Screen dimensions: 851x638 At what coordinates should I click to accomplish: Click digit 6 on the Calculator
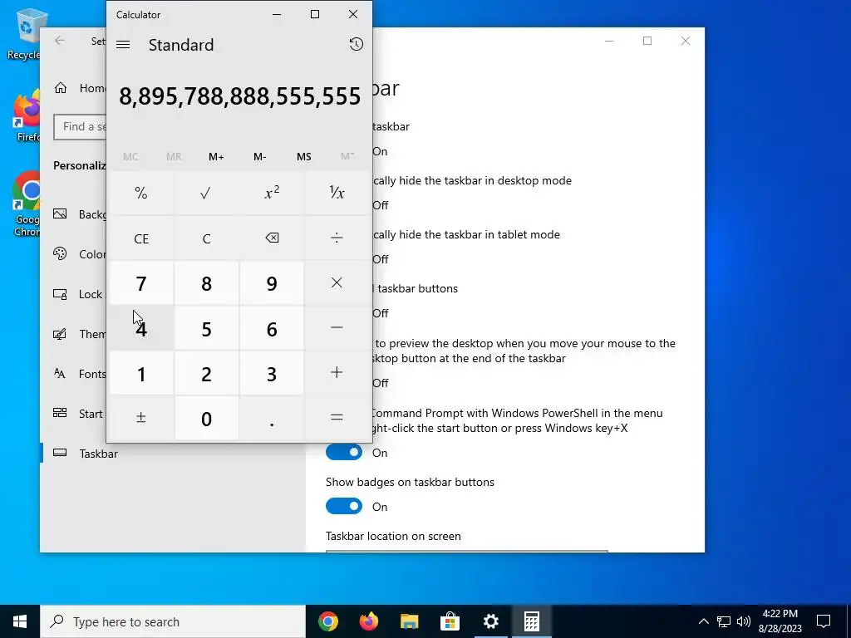(x=272, y=328)
